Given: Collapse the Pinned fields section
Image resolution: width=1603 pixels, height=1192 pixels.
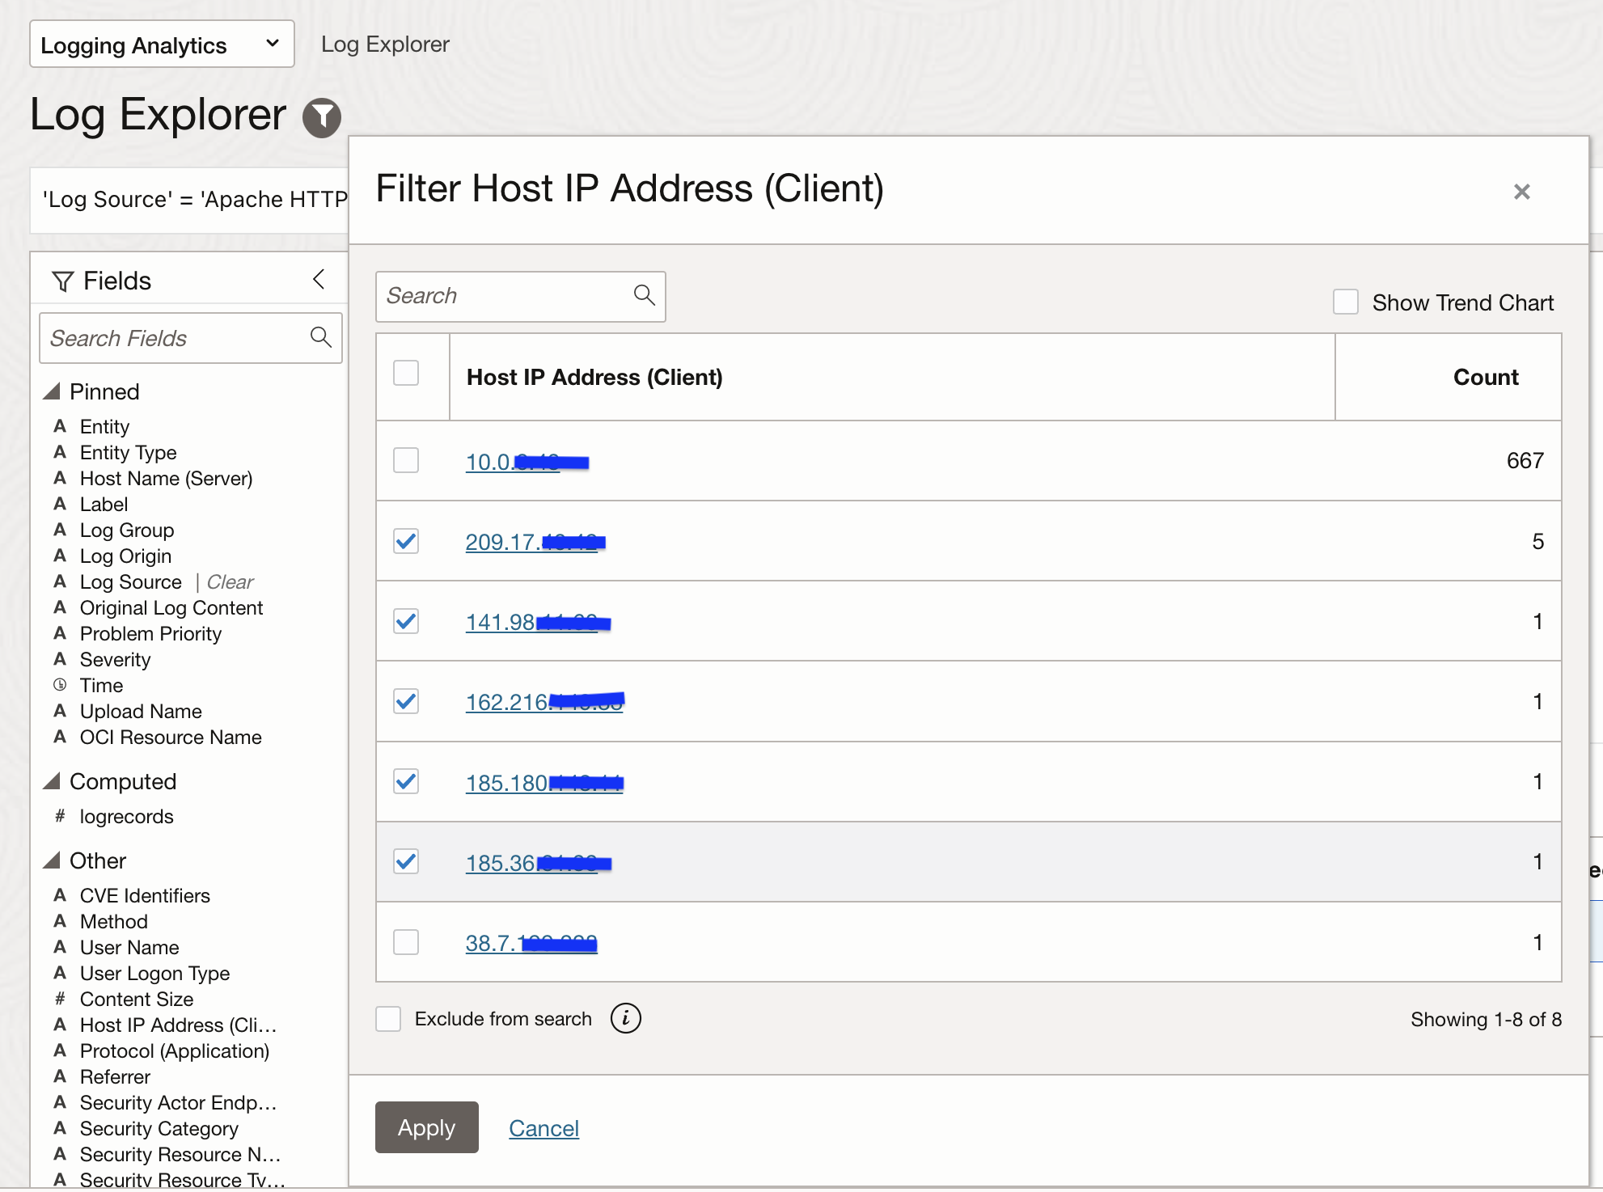Looking at the screenshot, I should (x=53, y=391).
